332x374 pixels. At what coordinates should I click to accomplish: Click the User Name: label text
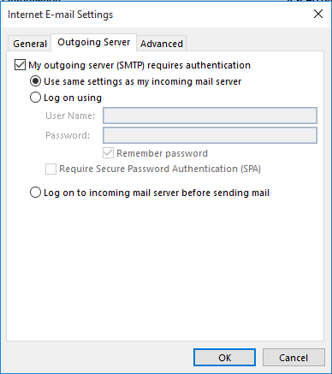click(x=70, y=116)
